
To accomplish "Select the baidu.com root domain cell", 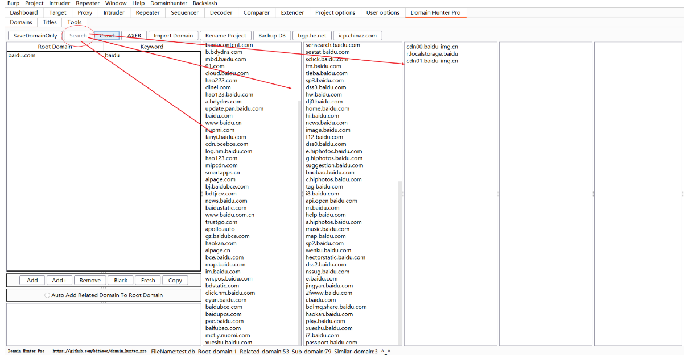I will pyautogui.click(x=55, y=55).
